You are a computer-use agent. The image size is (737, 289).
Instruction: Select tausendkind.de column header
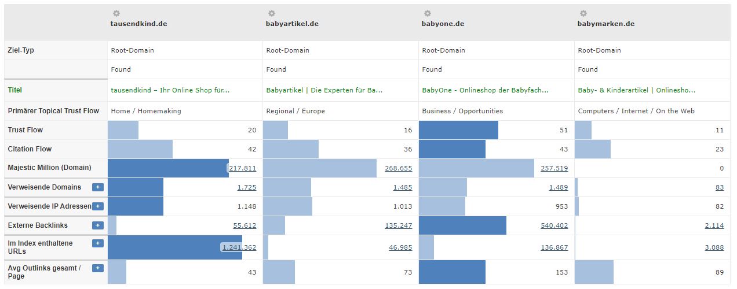[139, 24]
